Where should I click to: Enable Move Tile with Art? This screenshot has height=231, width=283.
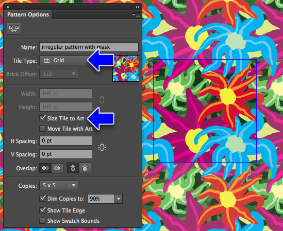(x=42, y=129)
